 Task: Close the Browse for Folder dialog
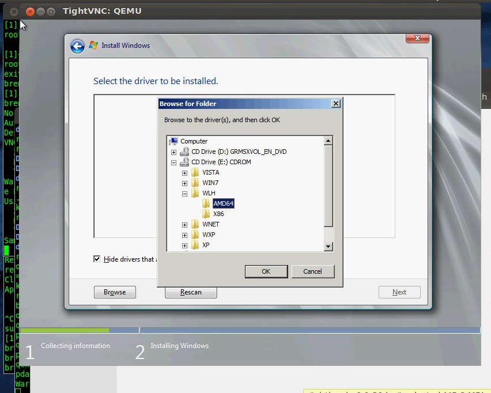point(336,104)
